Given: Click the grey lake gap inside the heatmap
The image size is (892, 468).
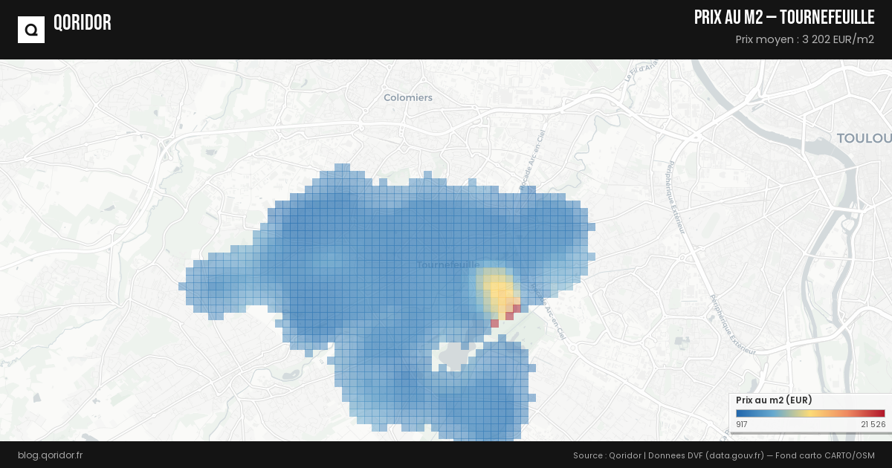Looking at the screenshot, I should point(455,355).
